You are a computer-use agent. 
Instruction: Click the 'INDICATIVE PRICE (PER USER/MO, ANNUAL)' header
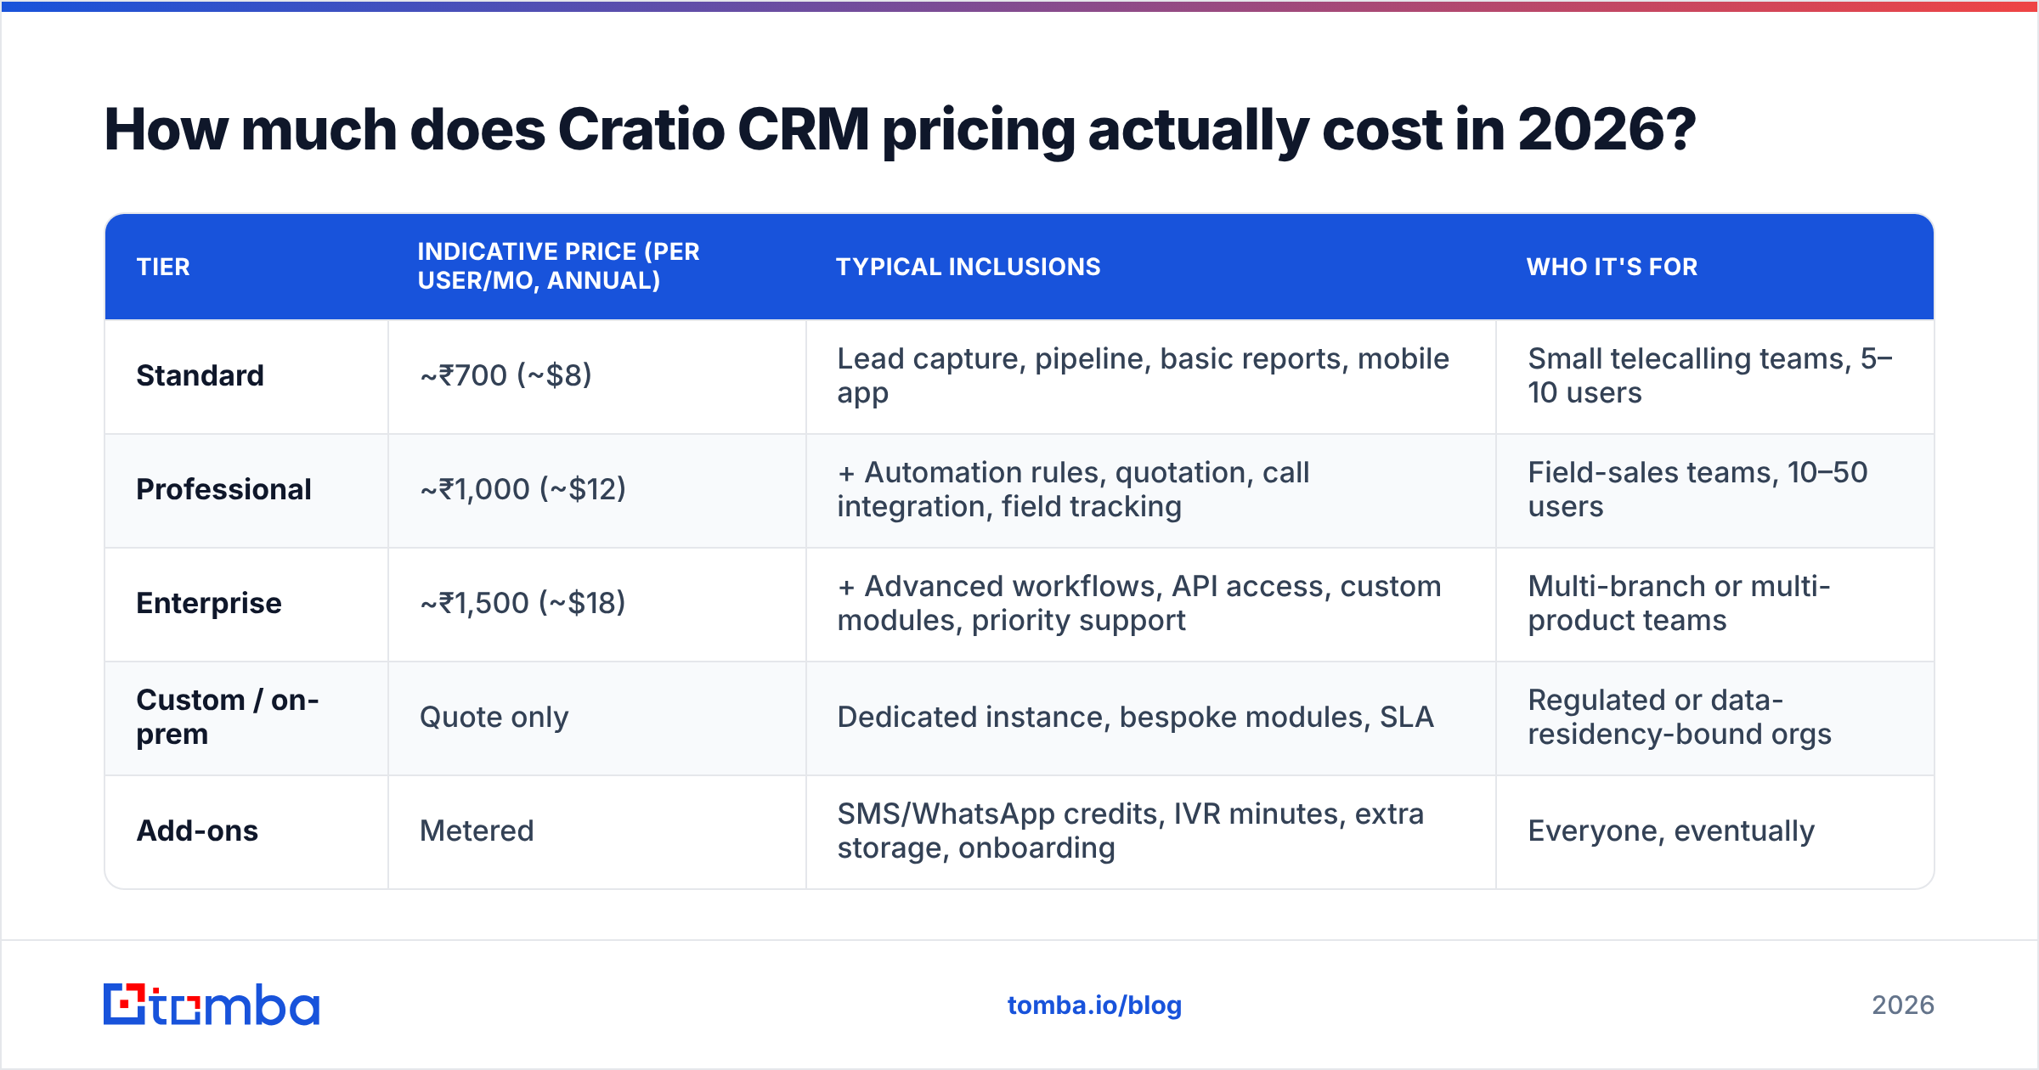(x=558, y=266)
